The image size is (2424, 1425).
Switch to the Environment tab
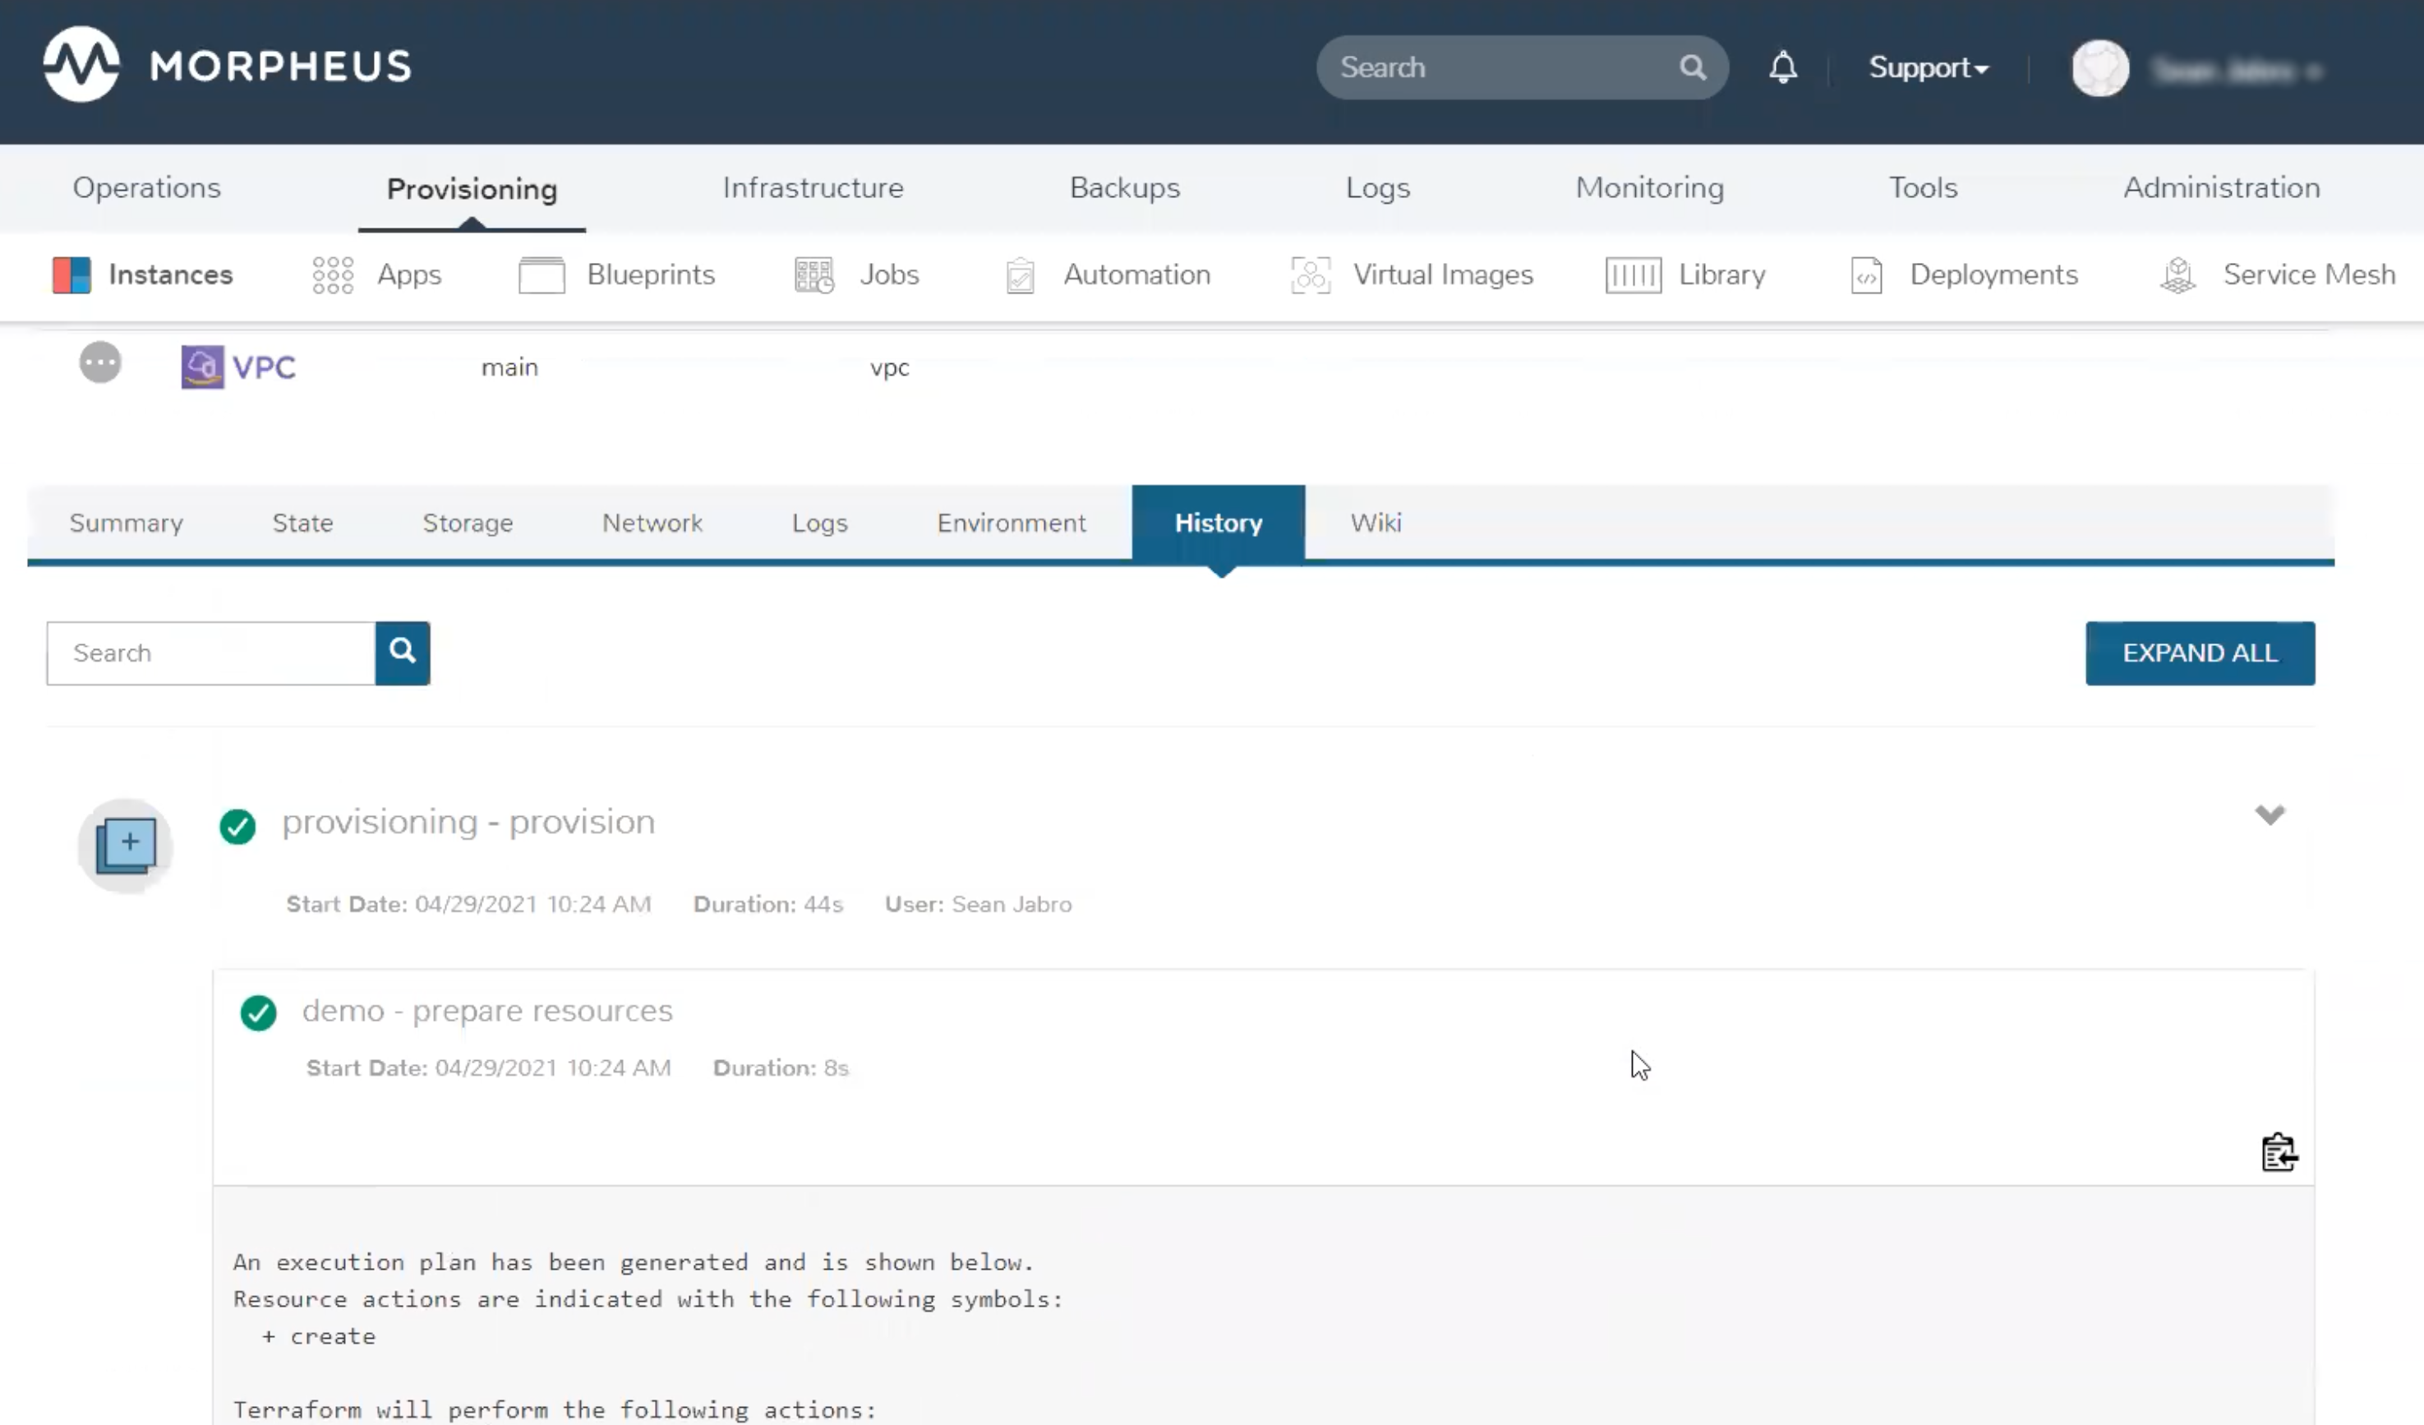point(1011,523)
